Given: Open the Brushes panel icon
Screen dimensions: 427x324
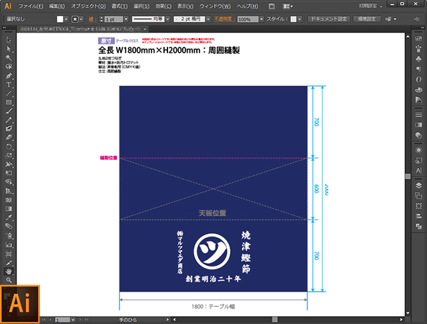Looking at the screenshot, I should click(x=418, y=49).
